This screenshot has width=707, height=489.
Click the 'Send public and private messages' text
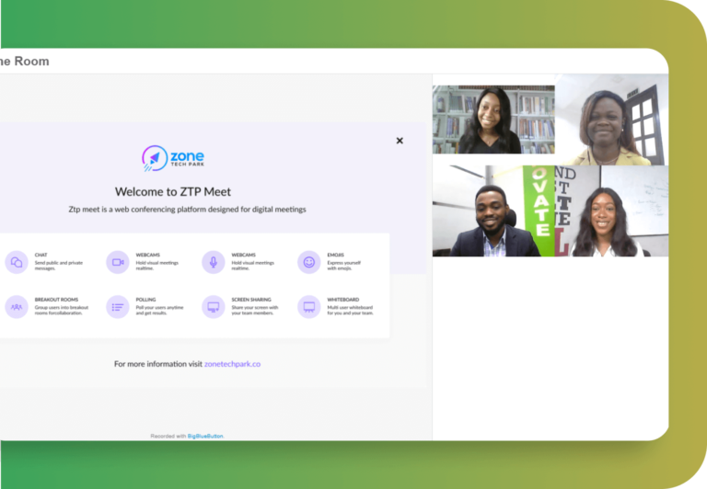(x=59, y=266)
